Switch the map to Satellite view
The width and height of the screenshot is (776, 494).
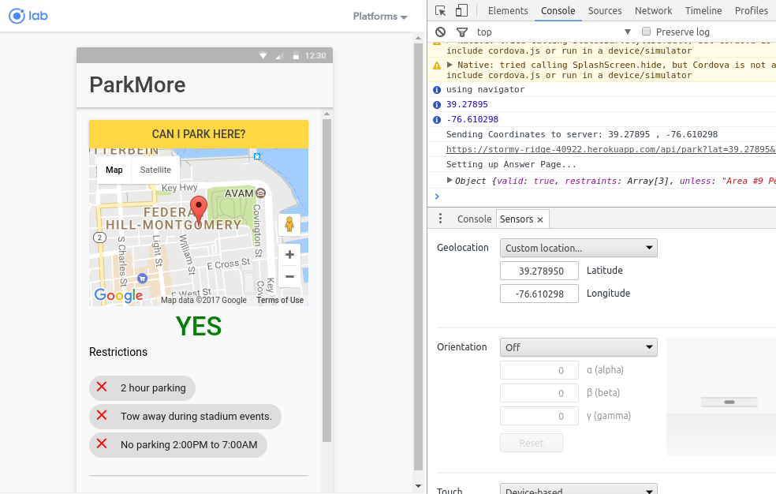[155, 170]
